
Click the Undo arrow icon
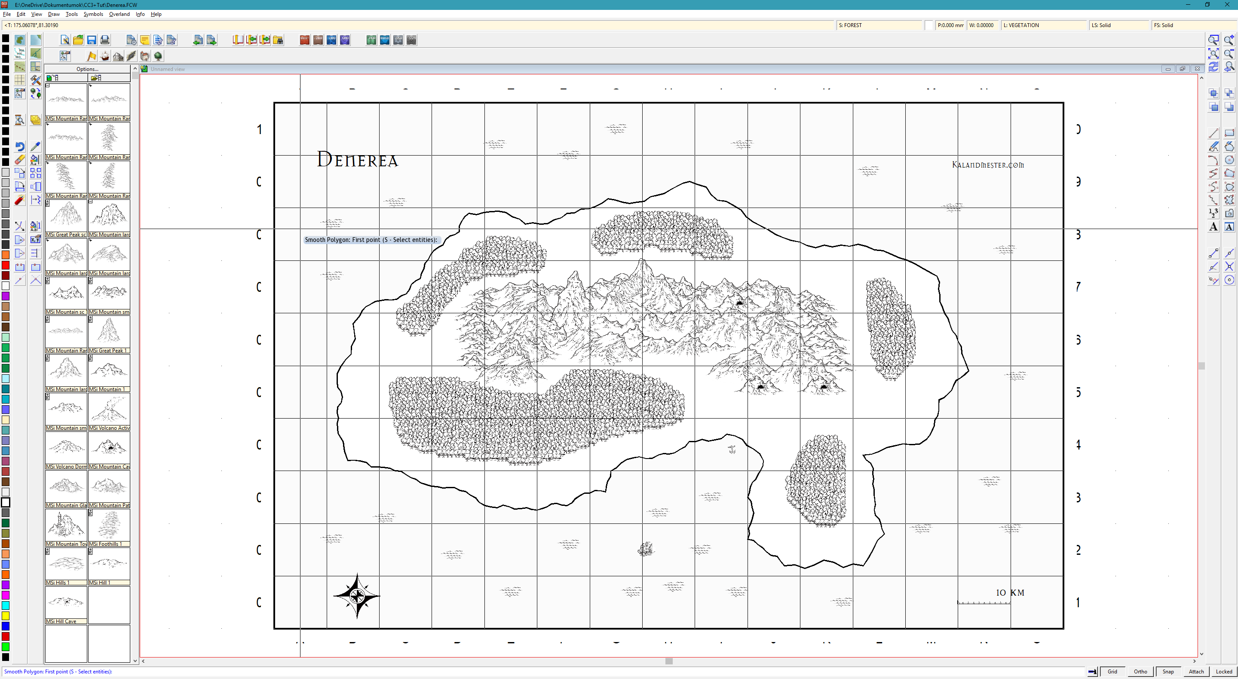[20, 147]
